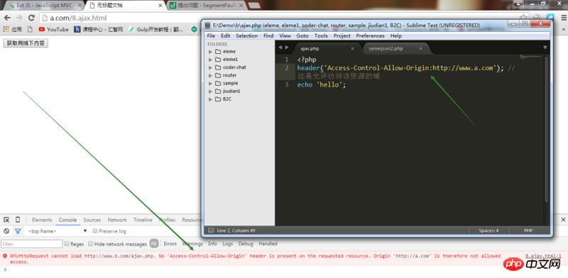Toggle Hide network messages checkbox
Viewport: 568px width, 278px height.
tap(91, 244)
